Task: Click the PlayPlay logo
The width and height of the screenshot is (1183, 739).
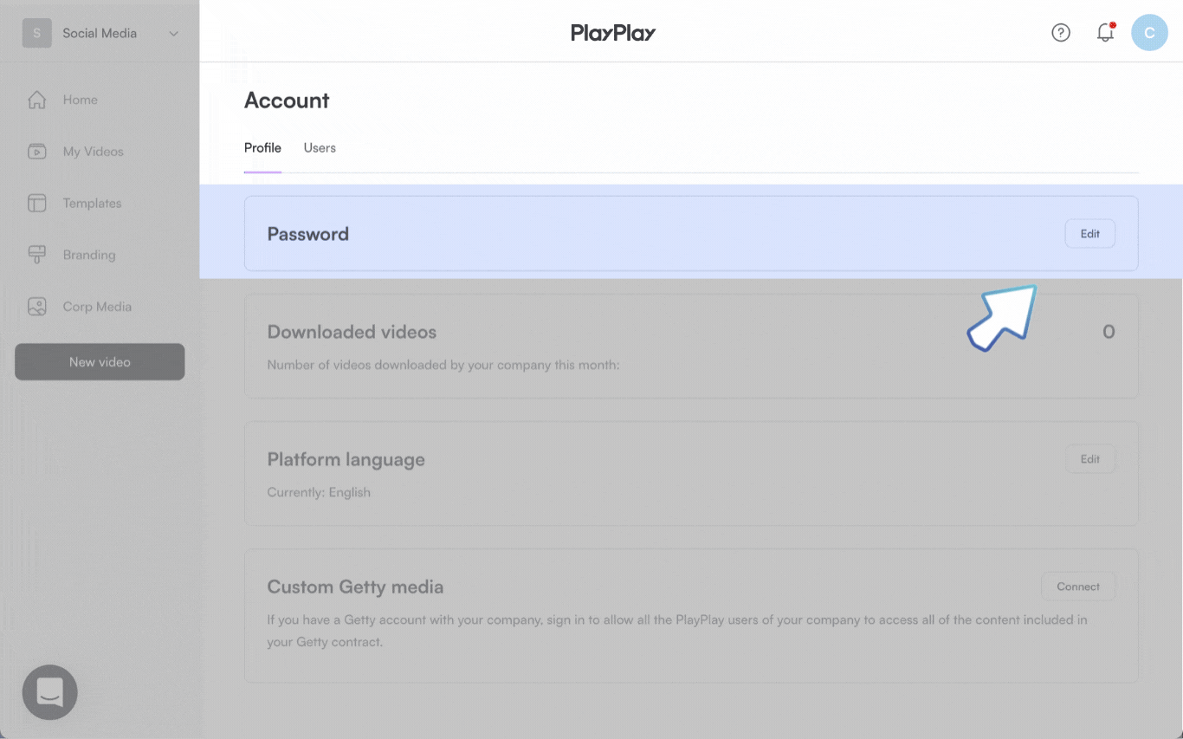Action: [x=613, y=32]
